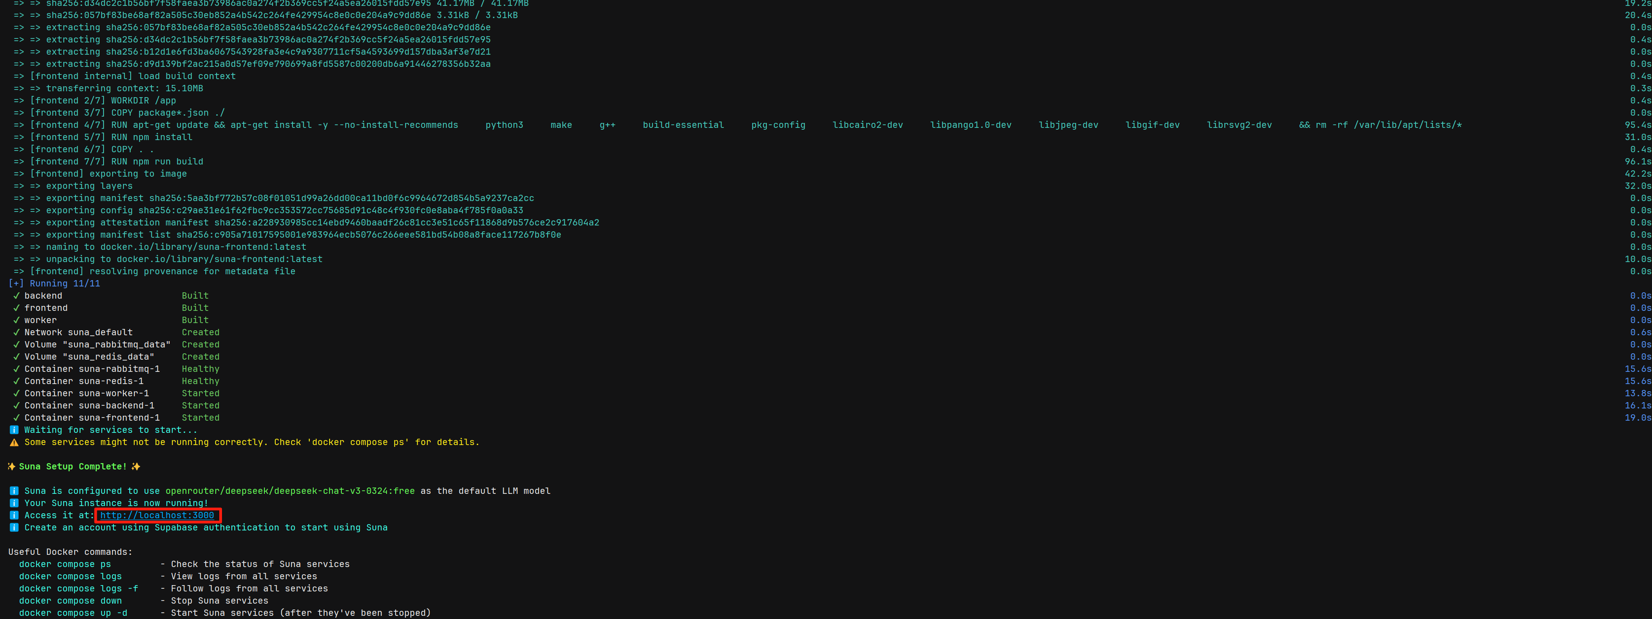Click the 'docker compose logs -f' command text
The height and width of the screenshot is (619, 1652).
coord(78,588)
